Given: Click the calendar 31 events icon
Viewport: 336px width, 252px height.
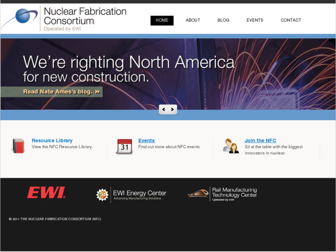Looking at the screenshot, I should tap(124, 147).
